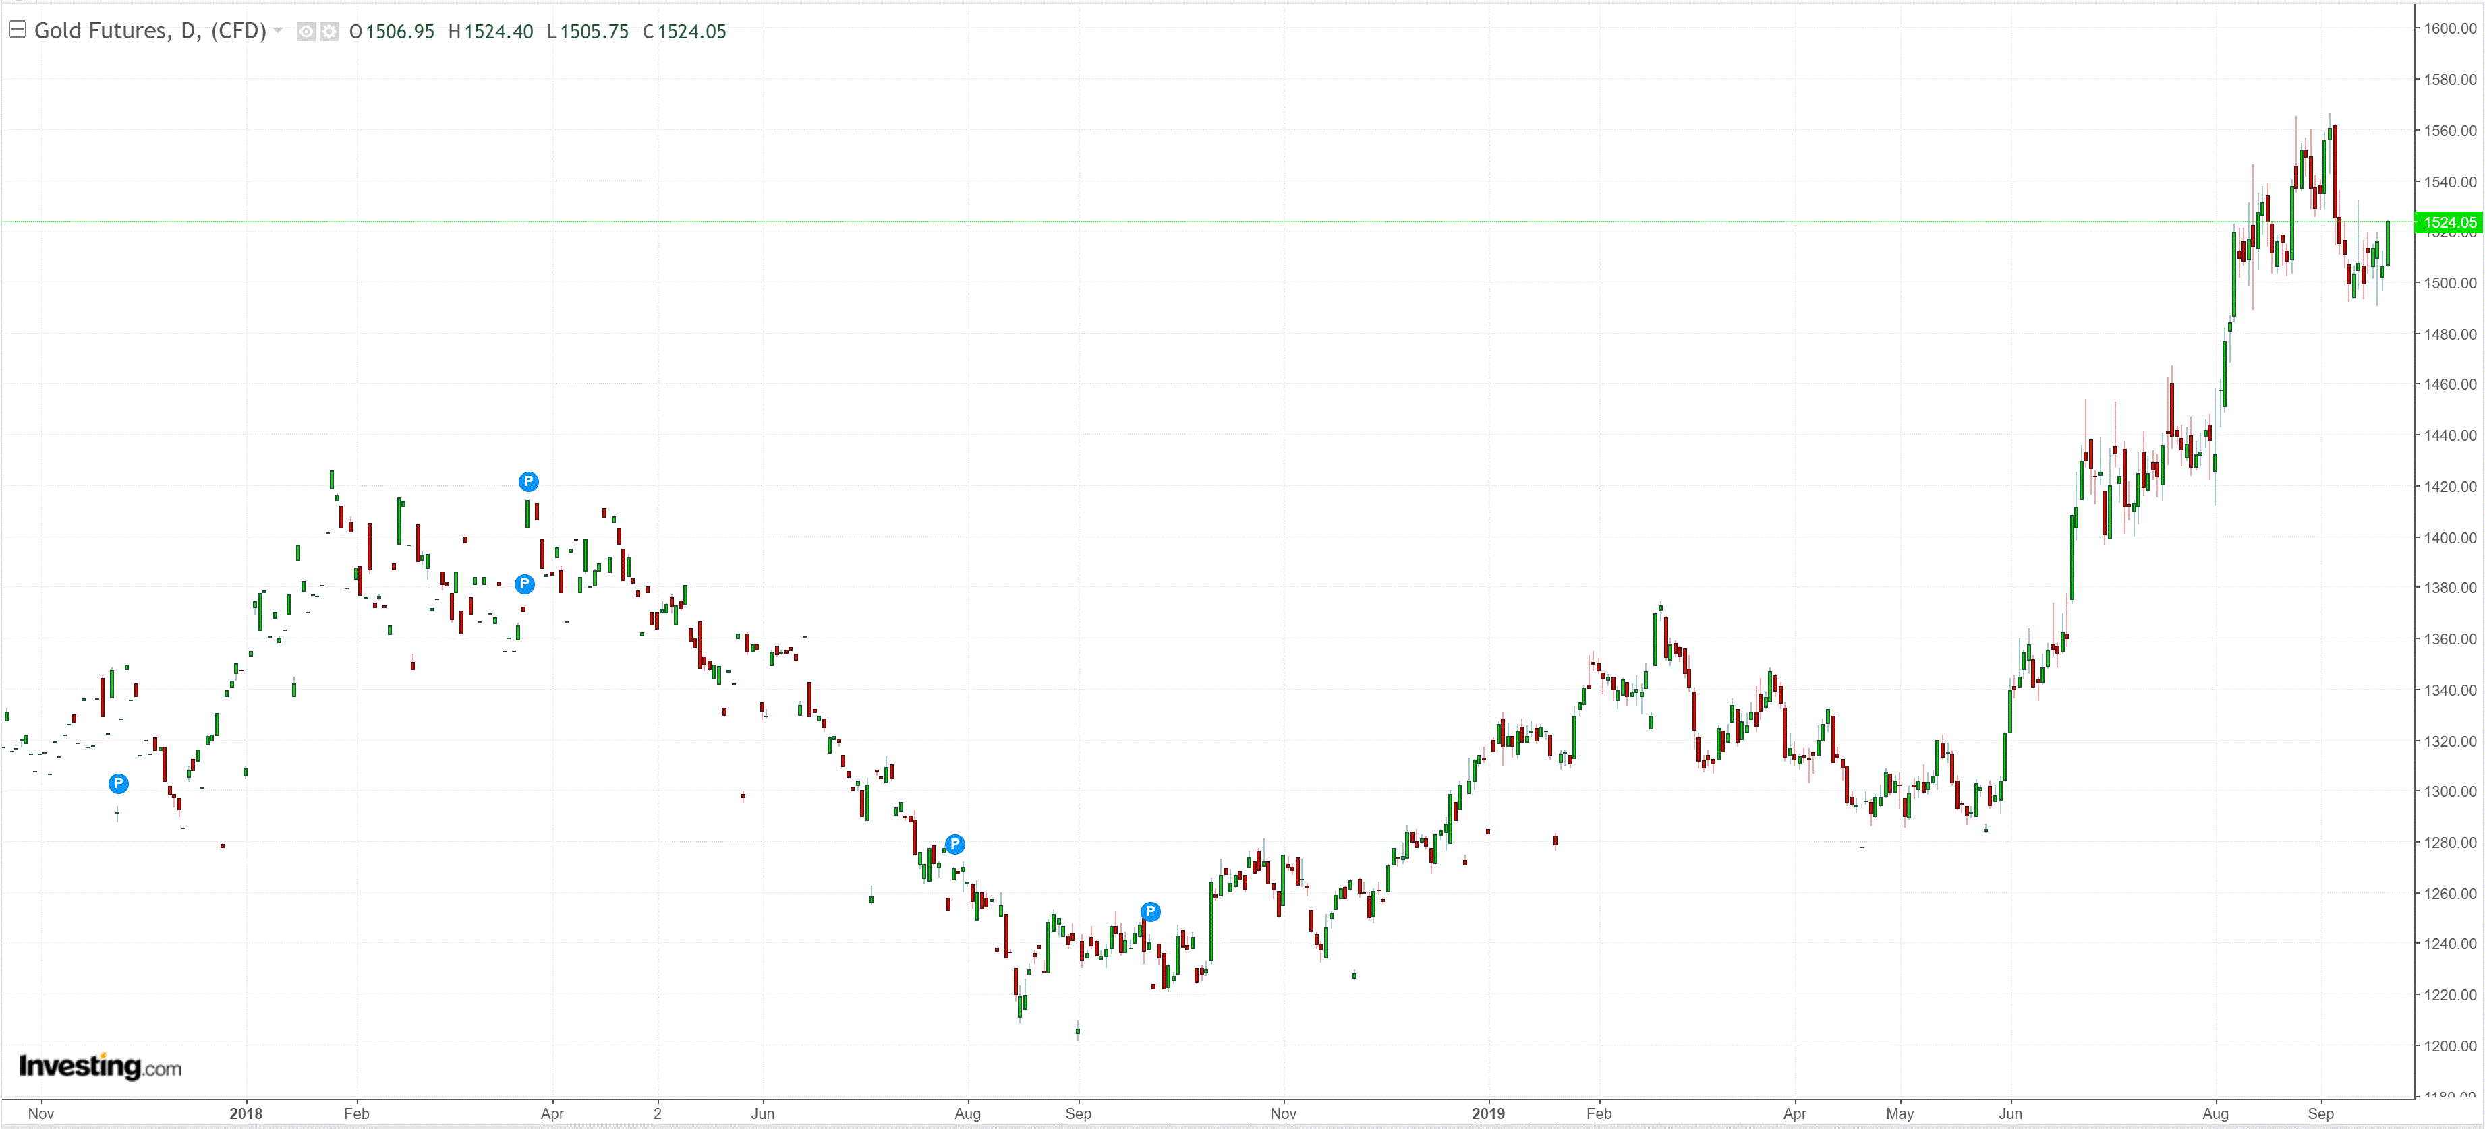Click the P marker near September 2018
The image size is (2485, 1129).
[1150, 911]
